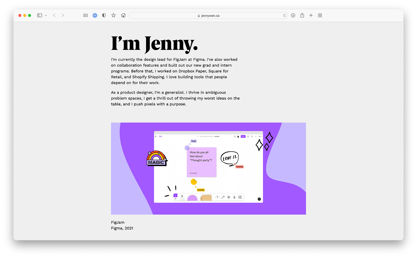This screenshot has width=417, height=258.
Task: Click the purple sticky note in mockup
Action: click(x=202, y=162)
